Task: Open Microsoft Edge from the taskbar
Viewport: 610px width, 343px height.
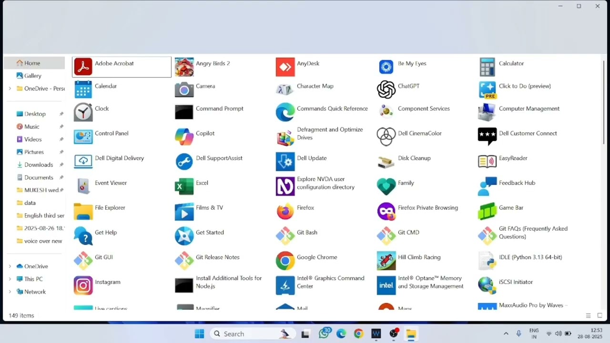Action: [x=341, y=334]
